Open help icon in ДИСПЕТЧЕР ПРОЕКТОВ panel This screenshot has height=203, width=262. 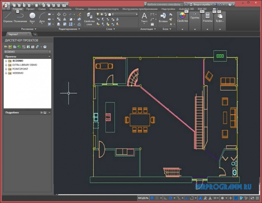(x=45, y=46)
